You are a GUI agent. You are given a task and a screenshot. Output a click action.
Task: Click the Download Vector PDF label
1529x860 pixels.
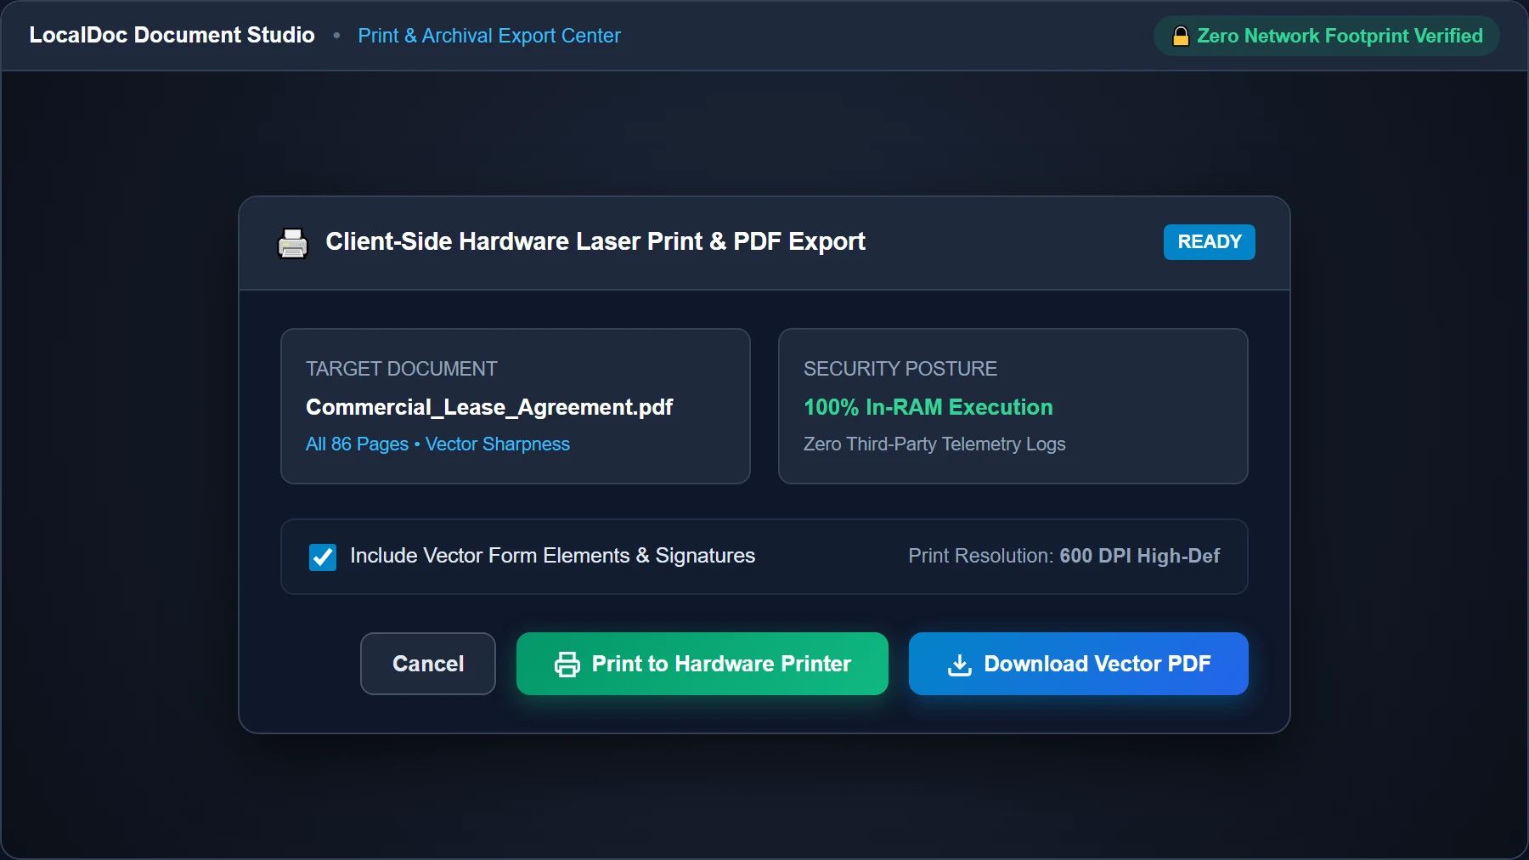[1097, 664]
